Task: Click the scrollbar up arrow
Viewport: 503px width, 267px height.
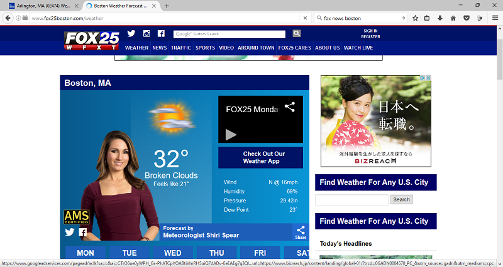Action: (500, 28)
